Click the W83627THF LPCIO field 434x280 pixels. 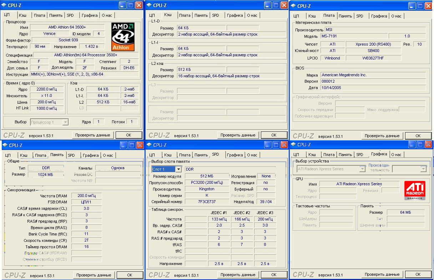pyautogui.click(x=373, y=58)
